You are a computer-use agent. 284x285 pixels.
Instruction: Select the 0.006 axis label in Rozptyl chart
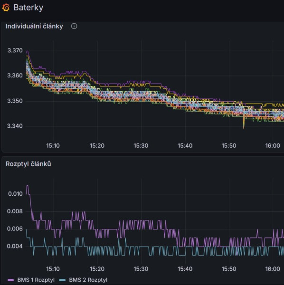click(x=15, y=228)
